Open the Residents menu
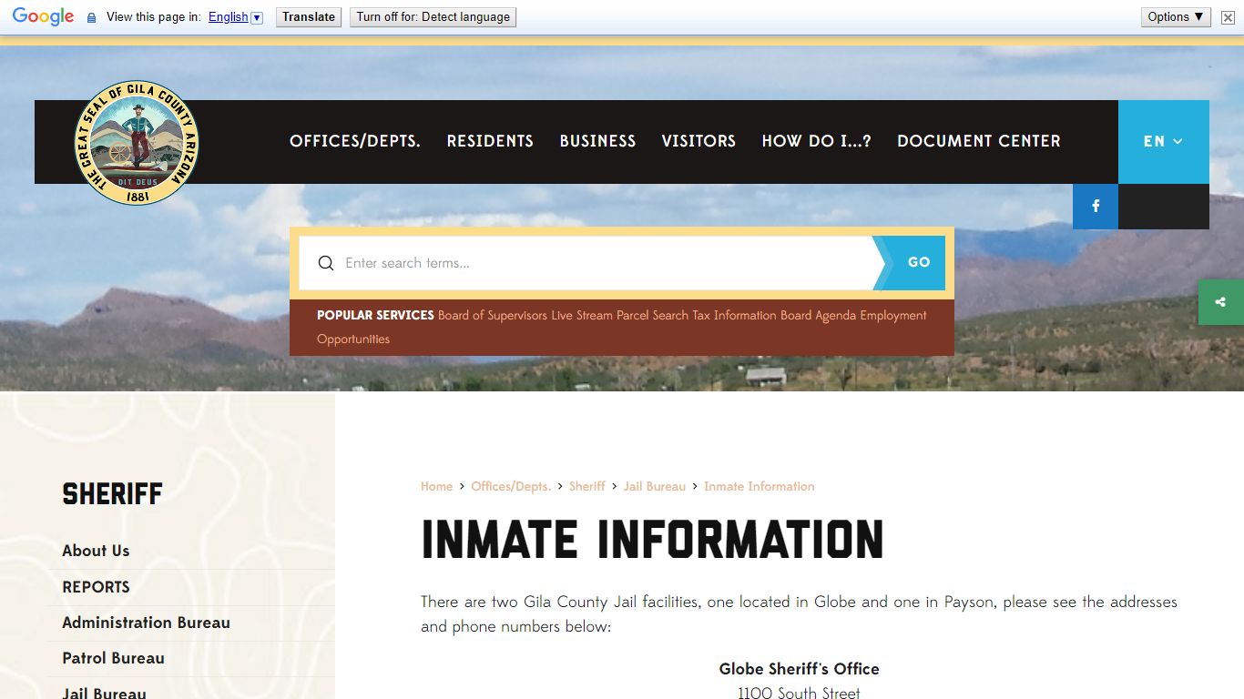Screen dimensions: 1244x699 tap(490, 141)
